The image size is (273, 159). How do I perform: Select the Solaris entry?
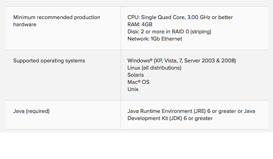click(x=136, y=75)
